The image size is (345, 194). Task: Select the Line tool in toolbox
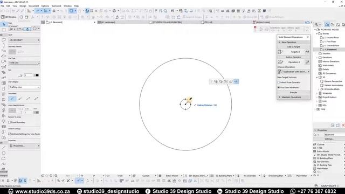point(4,148)
